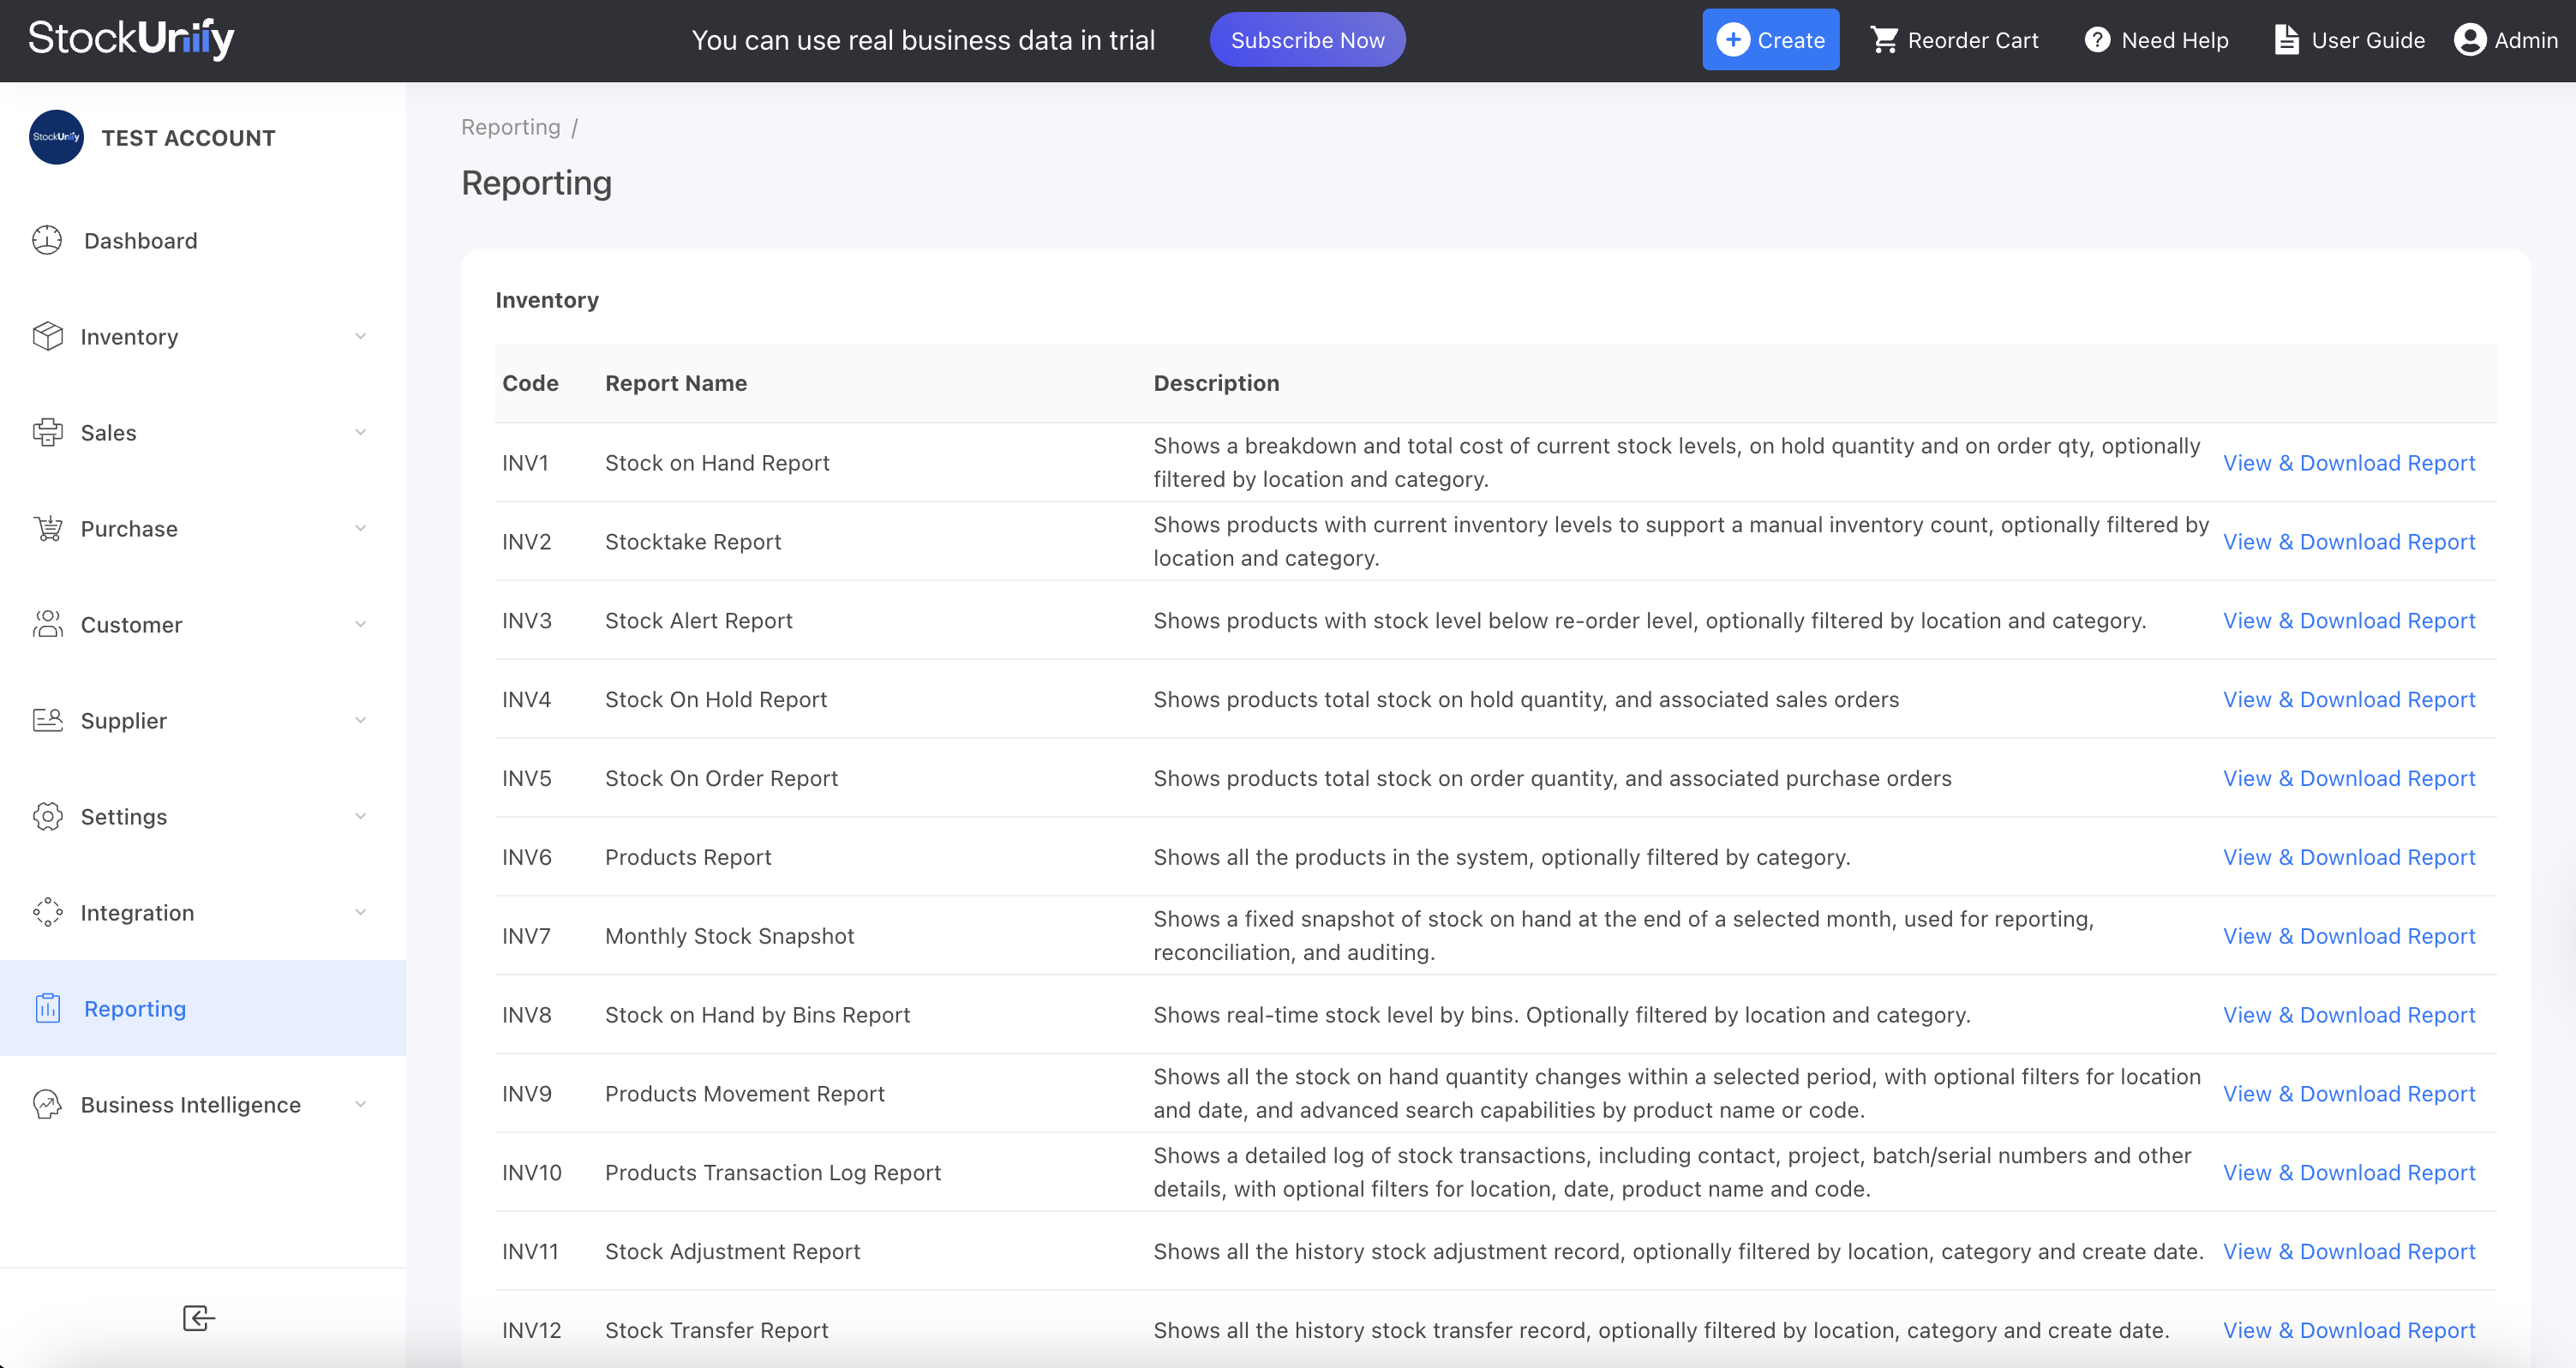Open the Dashboard from the sidebar
Image resolution: width=2576 pixels, height=1368 pixels.
(47, 240)
